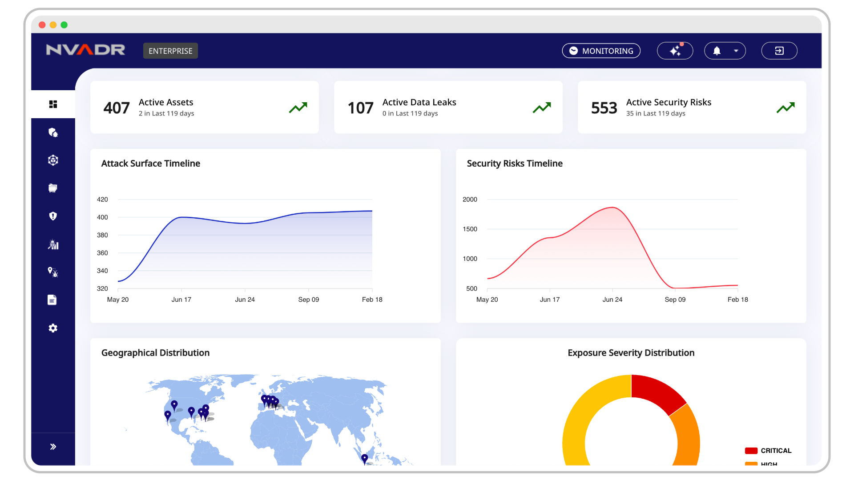Screen dimensions: 854x480
Task: Click the NVADR logo
Action: coord(85,50)
